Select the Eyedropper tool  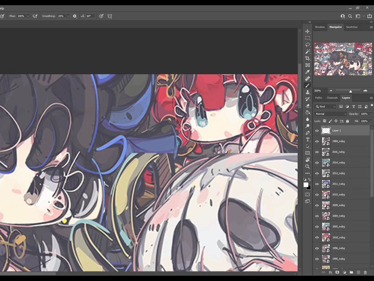pos(308,72)
